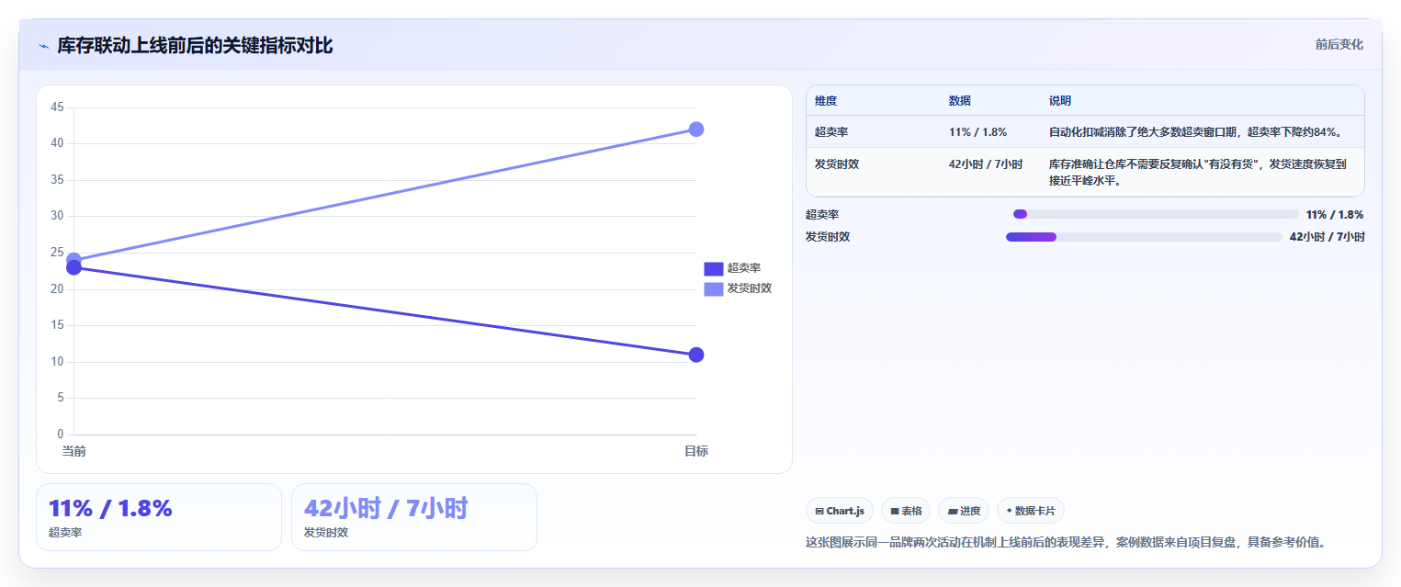Click the 表格 tag chip
Screen dimensions: 1401x587
tap(906, 511)
